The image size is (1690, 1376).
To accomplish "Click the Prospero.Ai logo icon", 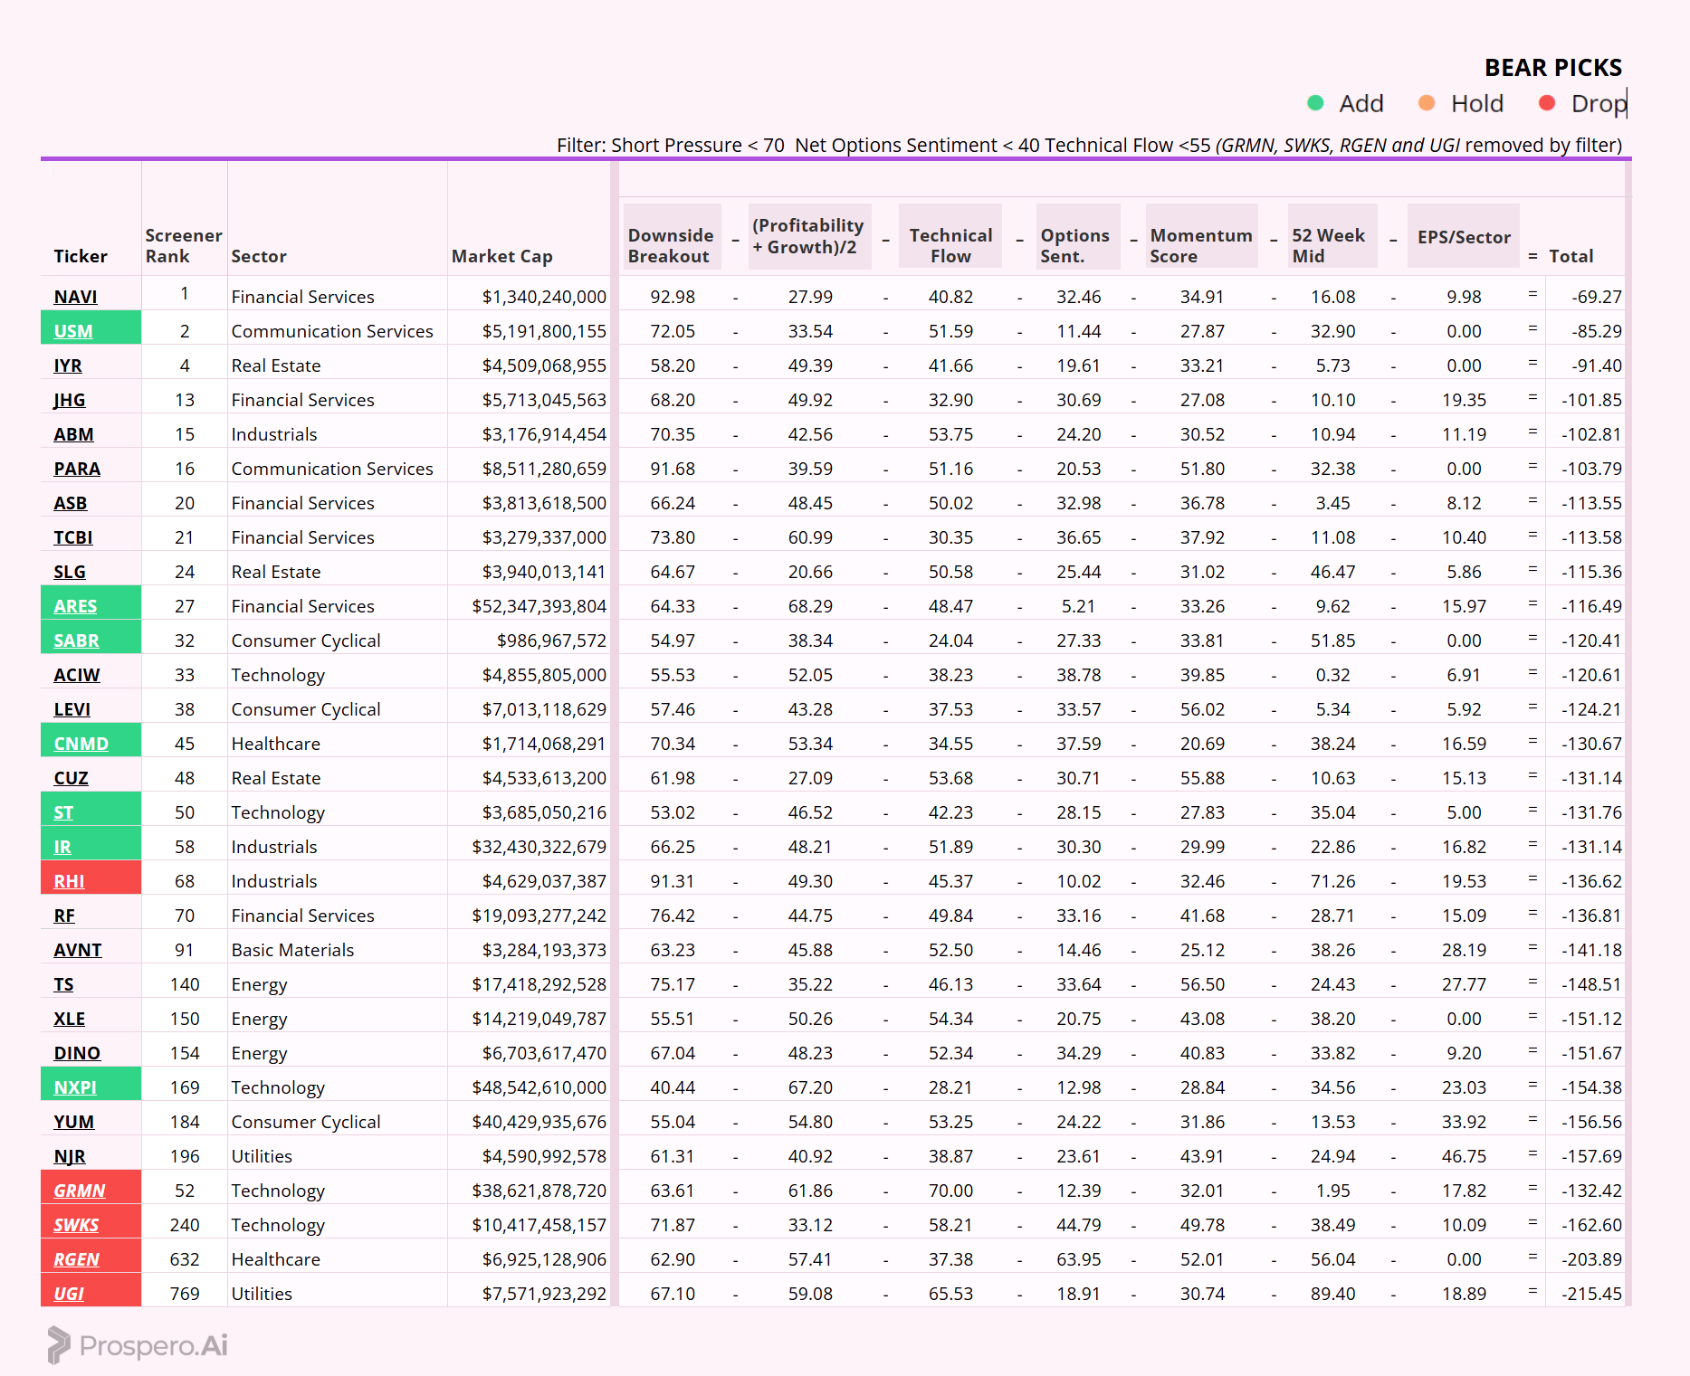I will tap(59, 1345).
